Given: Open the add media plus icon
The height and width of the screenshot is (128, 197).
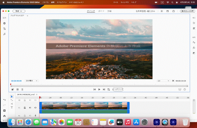Looking at the screenshot, I should pyautogui.click(x=4, y=23).
